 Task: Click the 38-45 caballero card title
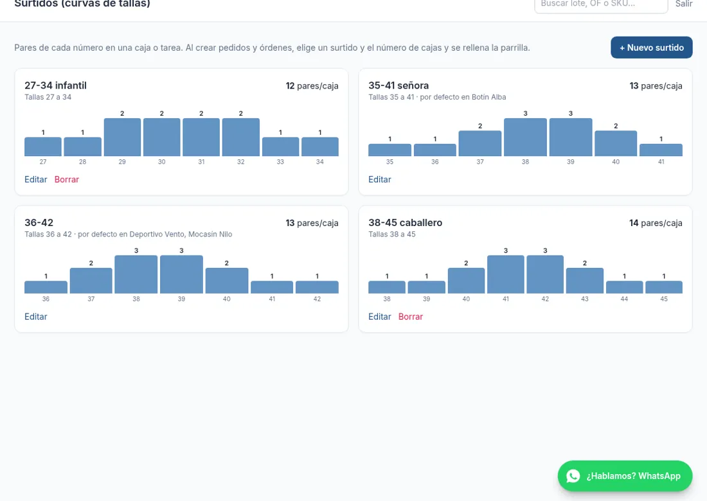pos(406,223)
